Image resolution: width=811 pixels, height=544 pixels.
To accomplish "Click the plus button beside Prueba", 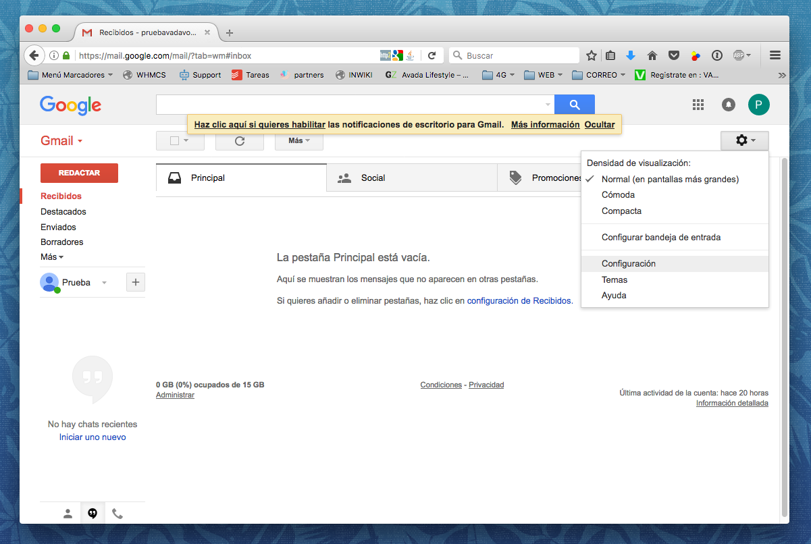I will point(136,283).
